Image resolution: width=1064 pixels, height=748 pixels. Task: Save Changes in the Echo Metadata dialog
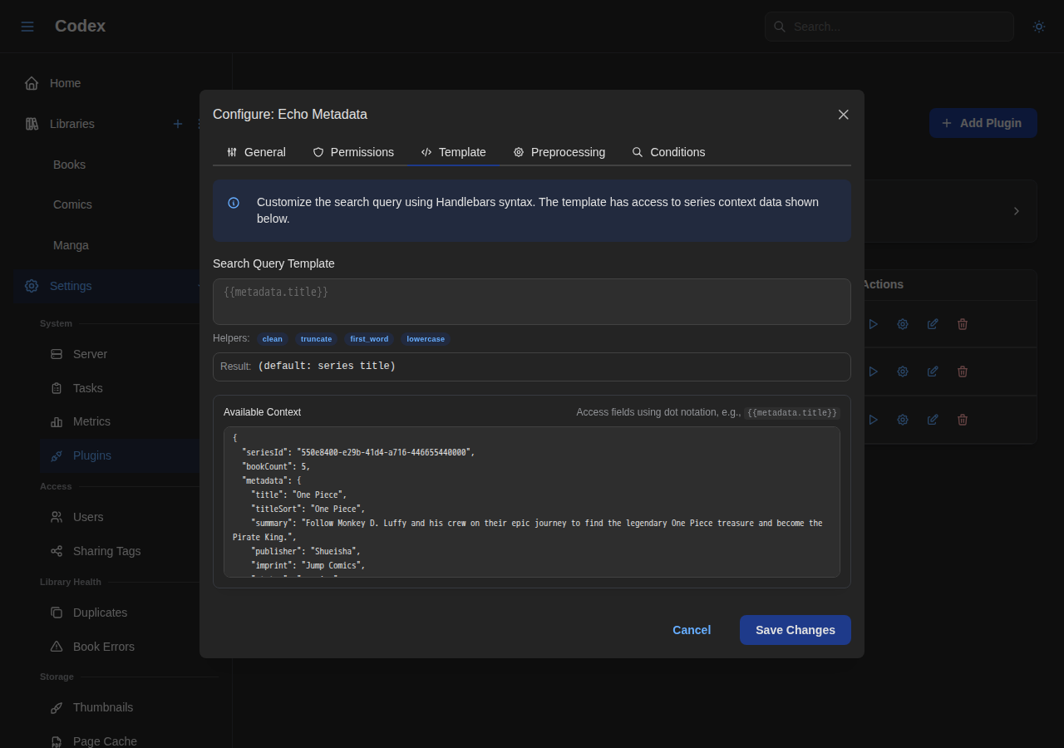tap(795, 630)
